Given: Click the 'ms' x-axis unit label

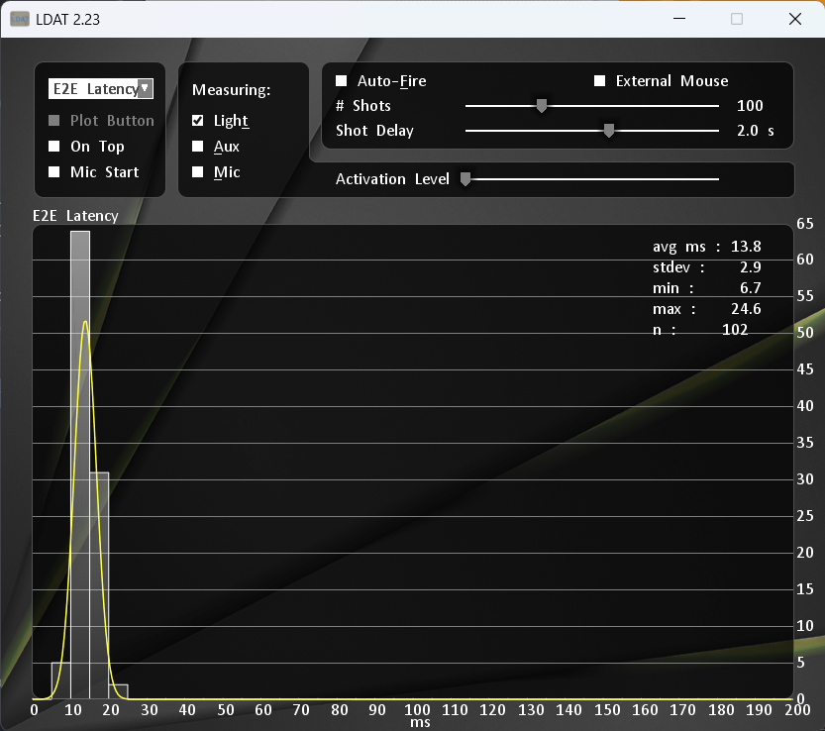Looking at the screenshot, I should (420, 722).
